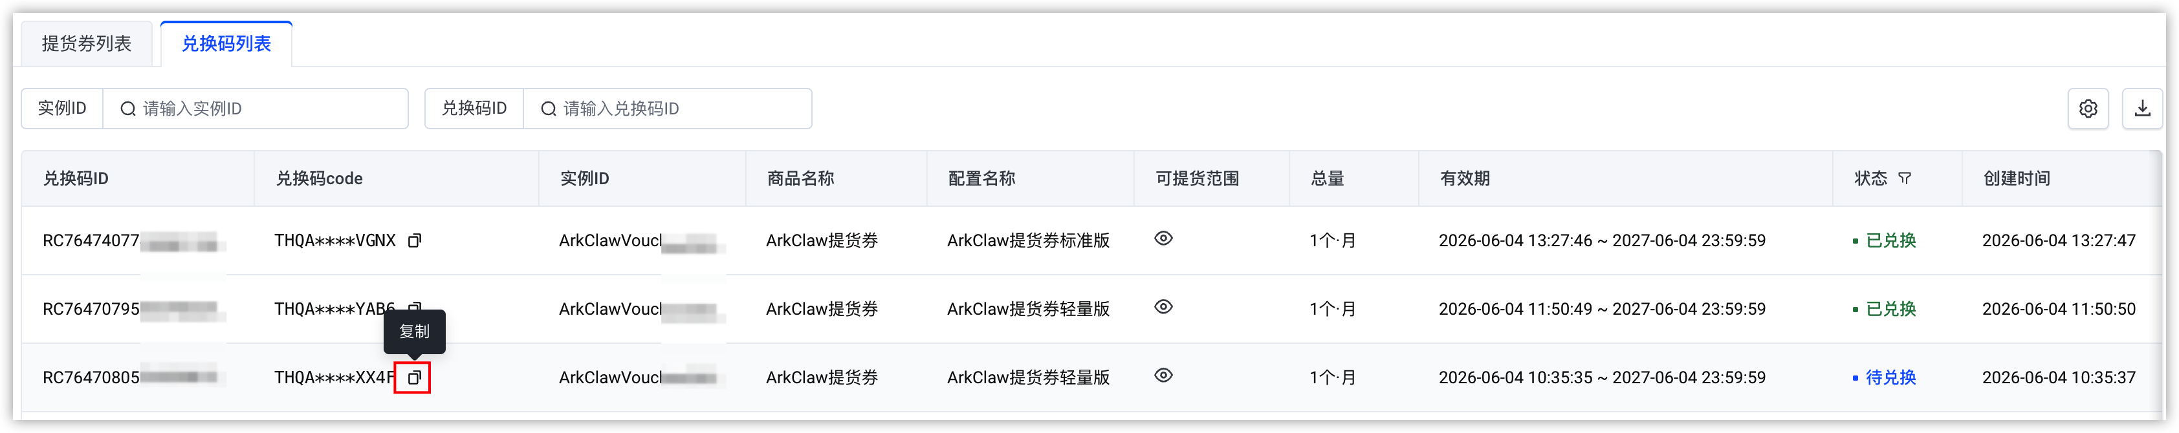Select the 兑换码列表 tab
2179x433 pixels.
(226, 43)
